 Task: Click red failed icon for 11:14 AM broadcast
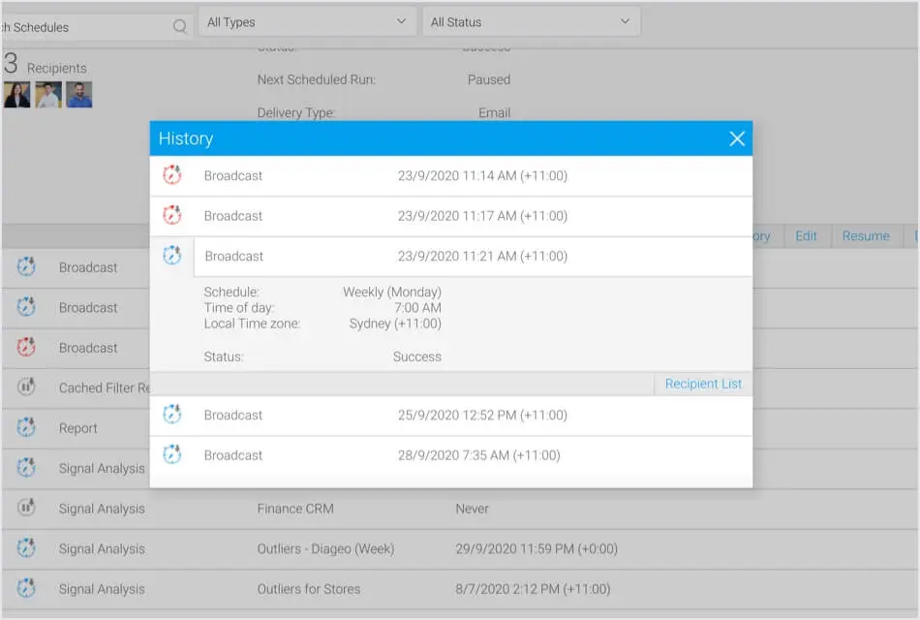tap(171, 175)
